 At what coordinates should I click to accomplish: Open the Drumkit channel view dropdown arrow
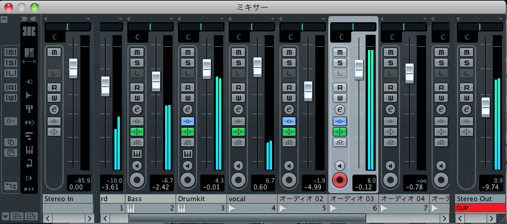(x=222, y=19)
